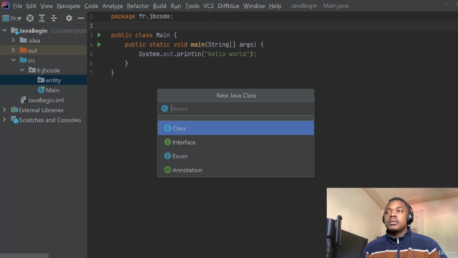This screenshot has width=458, height=258.
Task: Run the Main class gutter arrow
Action: 99,35
